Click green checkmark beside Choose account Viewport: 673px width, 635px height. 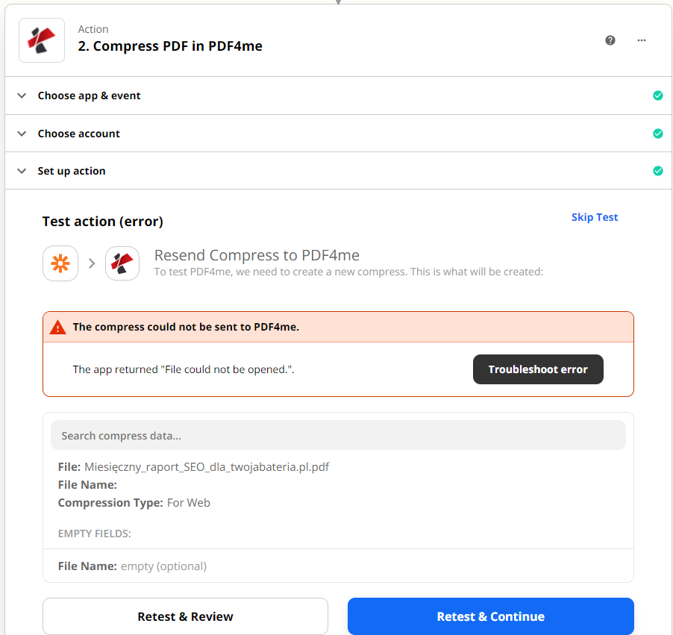657,134
